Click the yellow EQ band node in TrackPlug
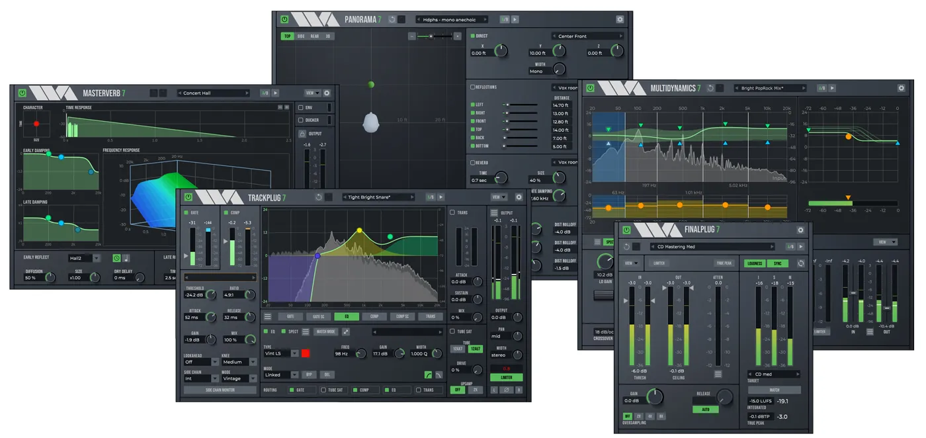The image size is (926, 438). tap(359, 230)
